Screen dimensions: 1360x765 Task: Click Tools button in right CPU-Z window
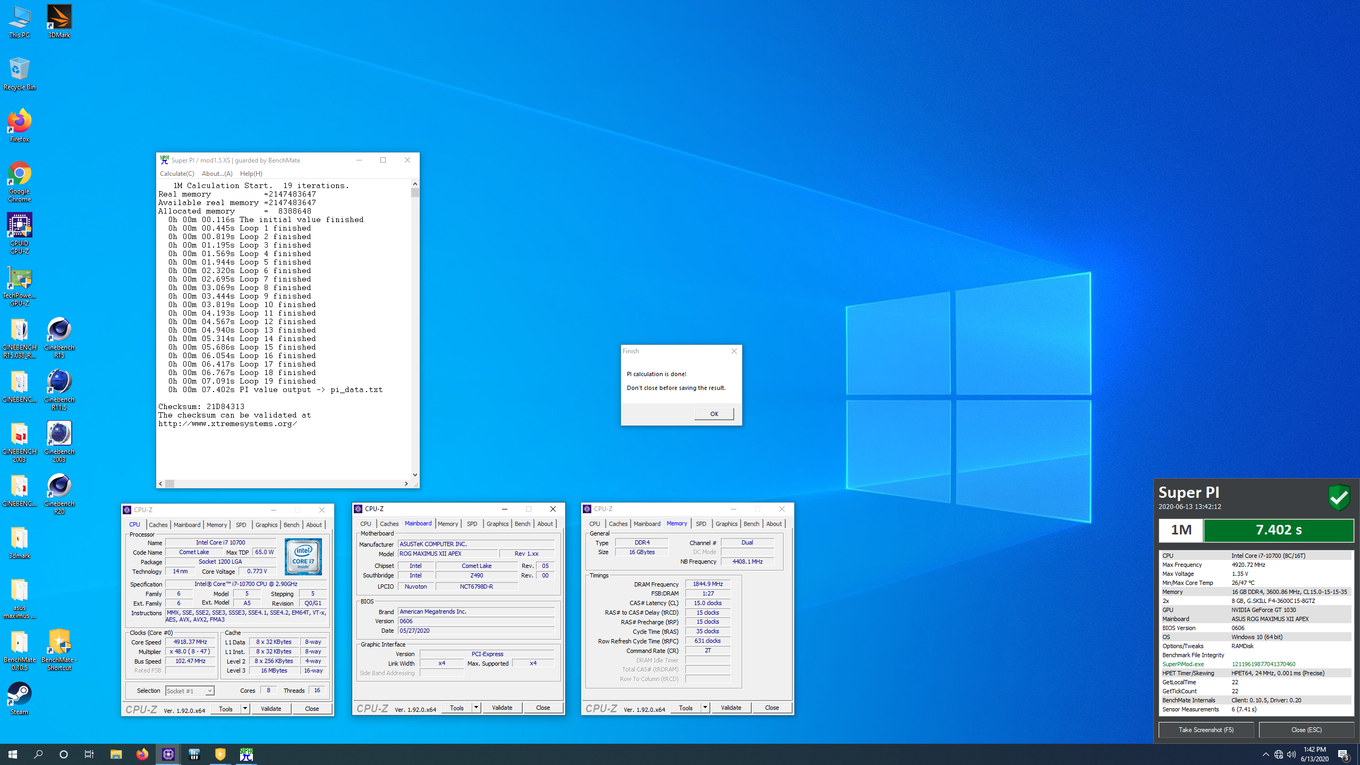tap(685, 707)
